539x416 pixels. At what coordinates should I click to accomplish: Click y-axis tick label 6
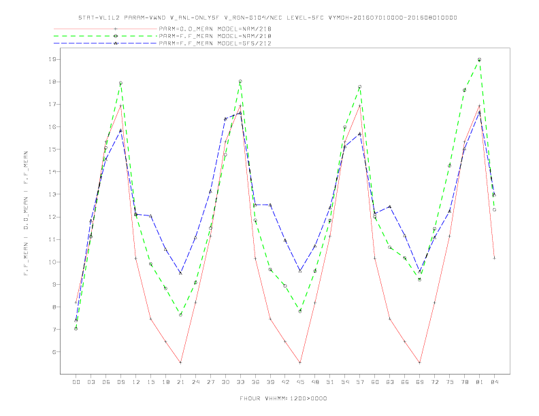54,352
